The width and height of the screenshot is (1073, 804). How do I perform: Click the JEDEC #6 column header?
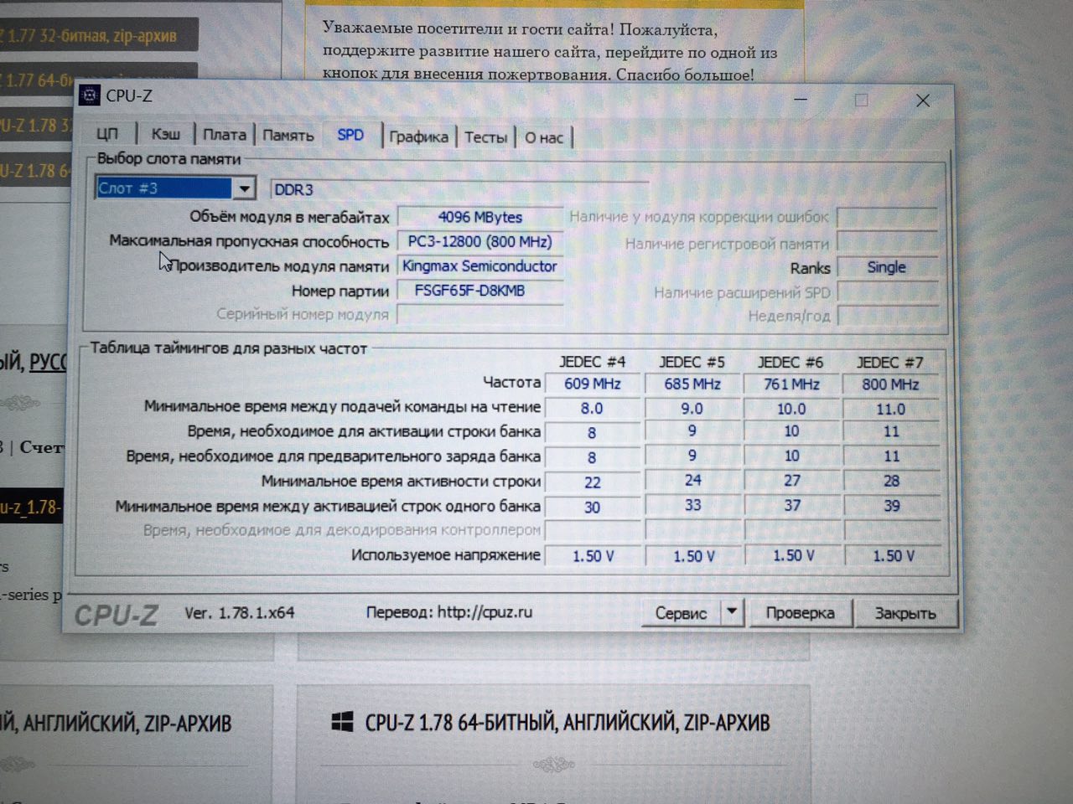[x=791, y=363]
